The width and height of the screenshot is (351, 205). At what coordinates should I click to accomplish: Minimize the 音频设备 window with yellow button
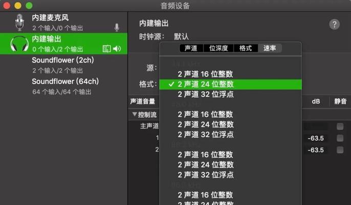[18, 6]
